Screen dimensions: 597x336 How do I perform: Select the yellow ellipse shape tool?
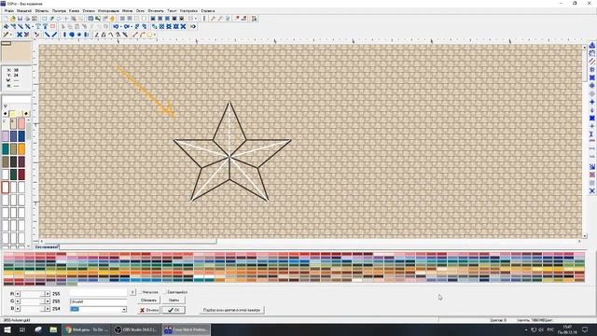(149, 35)
